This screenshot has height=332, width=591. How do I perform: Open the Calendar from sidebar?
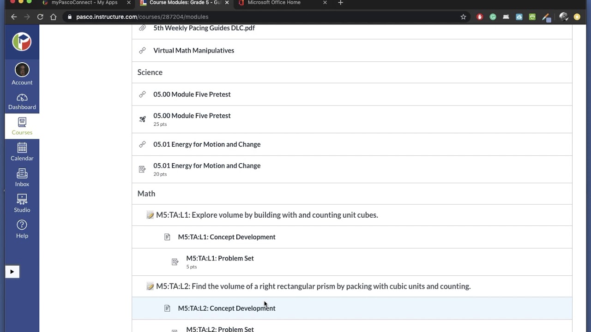tap(22, 152)
